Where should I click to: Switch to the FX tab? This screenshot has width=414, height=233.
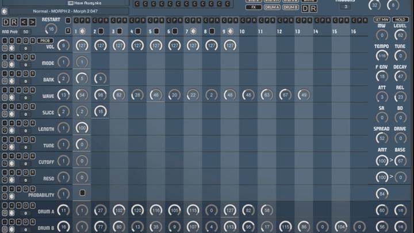(253, 7)
